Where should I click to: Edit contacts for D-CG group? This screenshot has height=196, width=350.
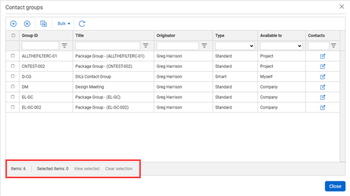323,76
